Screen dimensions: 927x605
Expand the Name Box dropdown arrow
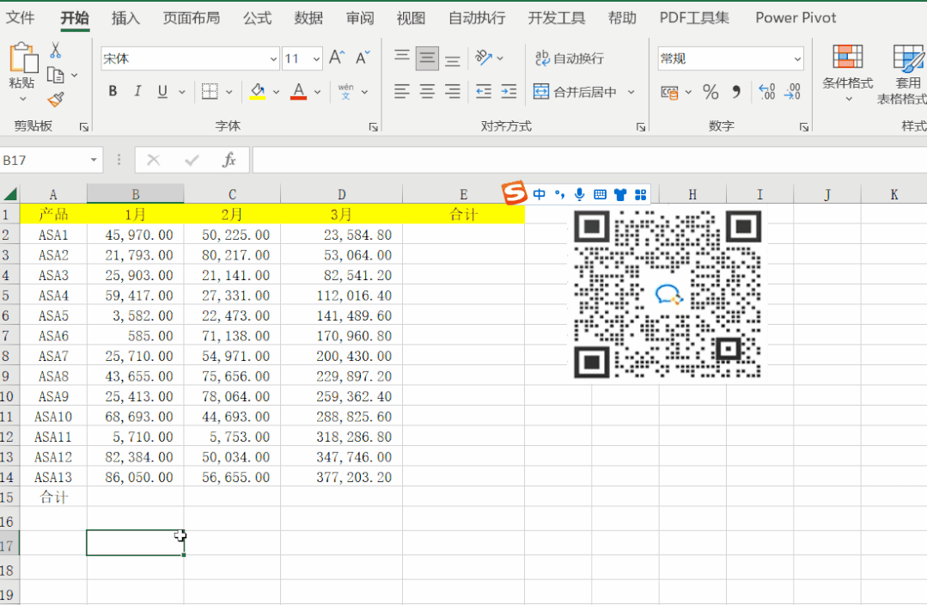tap(94, 160)
